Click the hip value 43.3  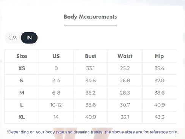pos(159,117)
